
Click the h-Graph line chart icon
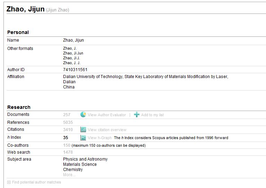click(83, 138)
